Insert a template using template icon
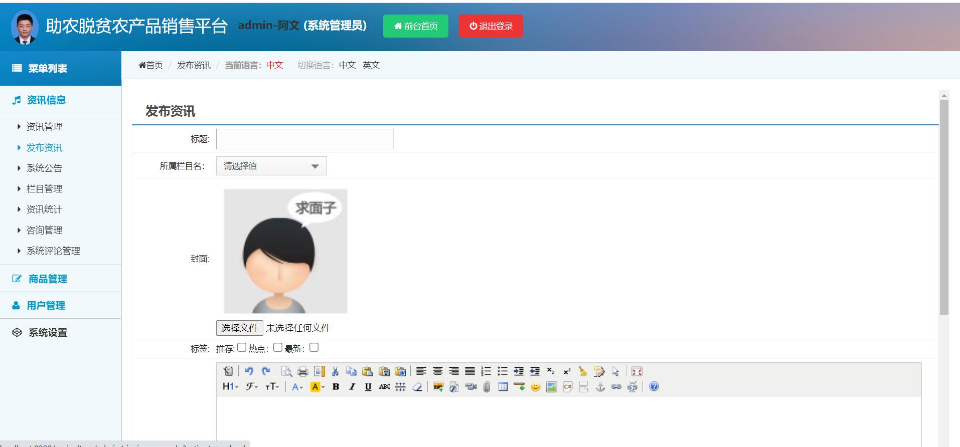 coord(319,371)
